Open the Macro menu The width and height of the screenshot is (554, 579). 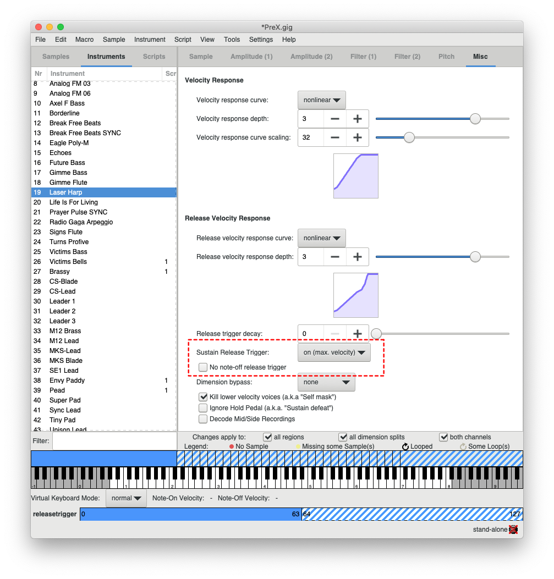pos(84,40)
